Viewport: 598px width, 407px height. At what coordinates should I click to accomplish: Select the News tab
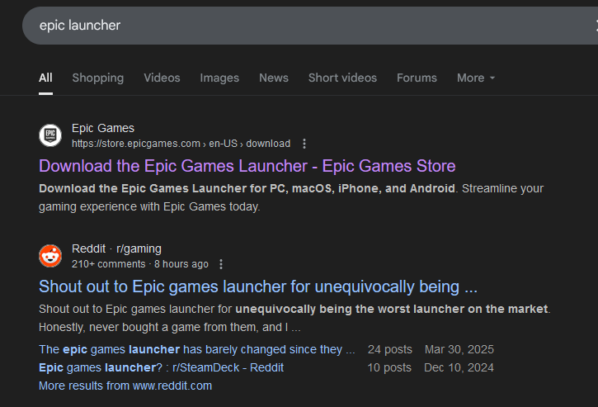tap(274, 78)
